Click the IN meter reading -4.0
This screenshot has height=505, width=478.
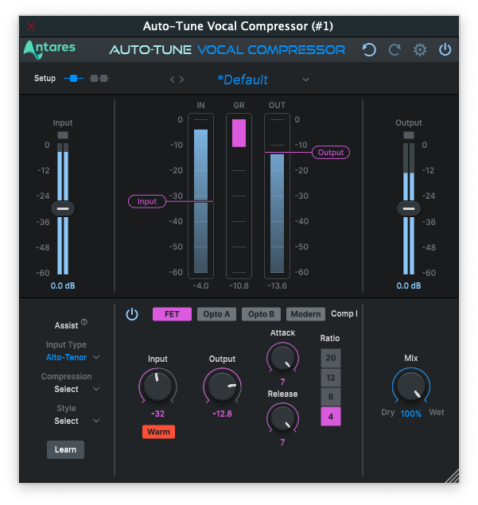[200, 286]
